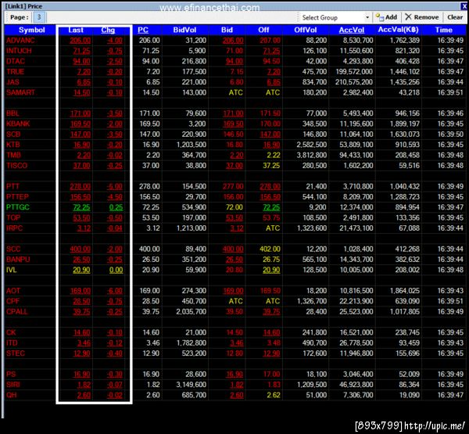The image size is (469, 434).
Task: Sort by the Chg column header
Action: tap(108, 30)
